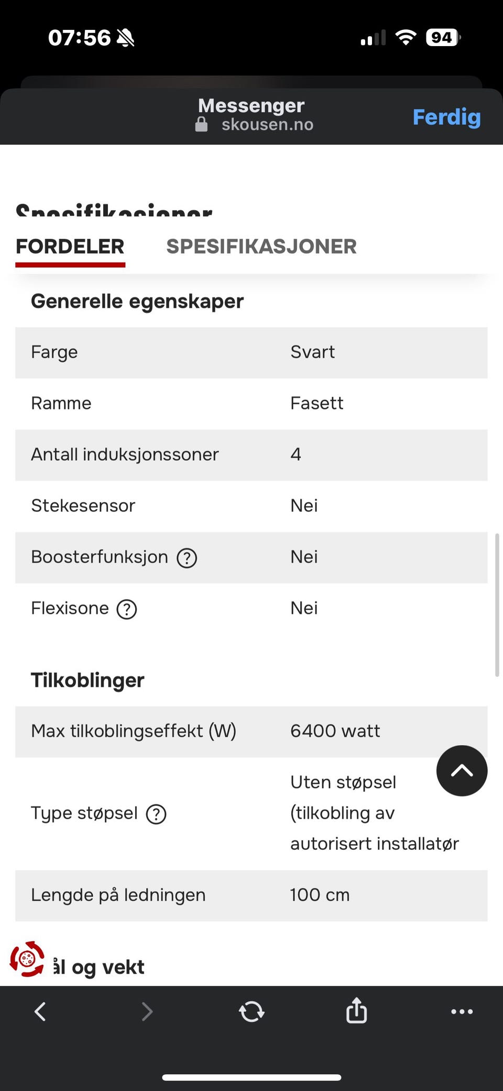Tap the skousen.no address label
The image size is (503, 1091).
click(267, 125)
